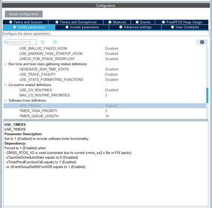Edit TIMER_TASK_PRIORITY value 2
The width and height of the screenshot is (212, 208).
click(x=106, y=111)
